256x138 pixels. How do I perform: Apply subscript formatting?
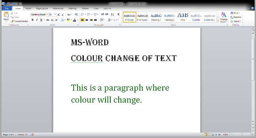52,20
